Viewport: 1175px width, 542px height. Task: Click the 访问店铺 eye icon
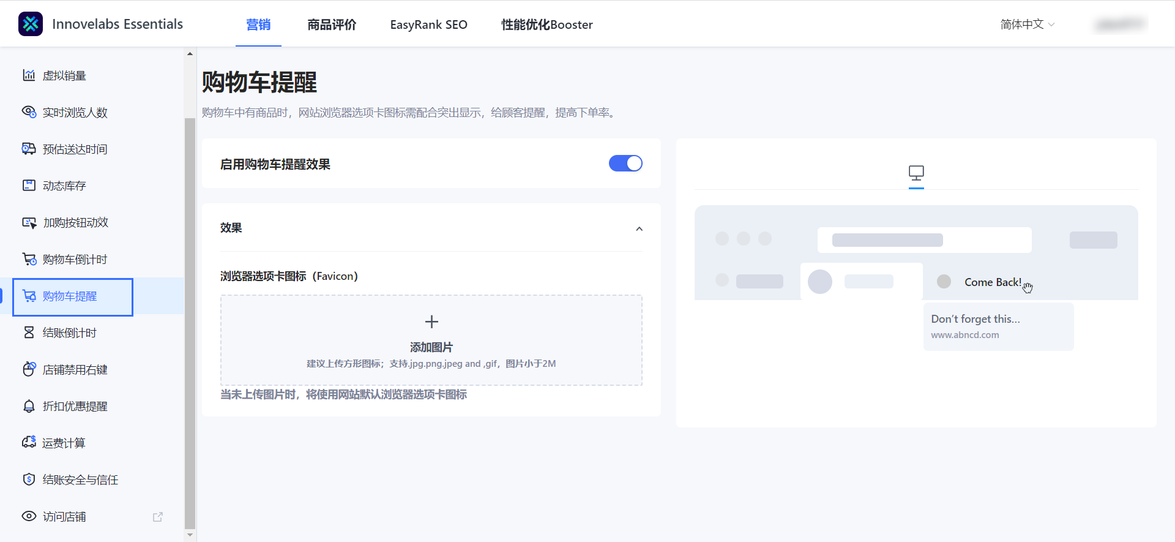(x=29, y=516)
